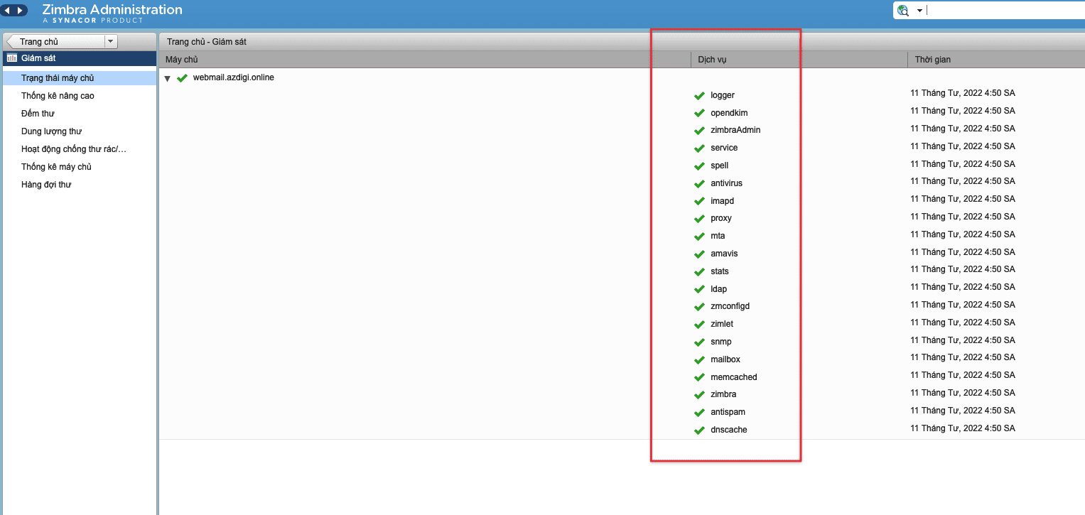
Task: Click the green status checkmark for mailbox
Action: [699, 360]
